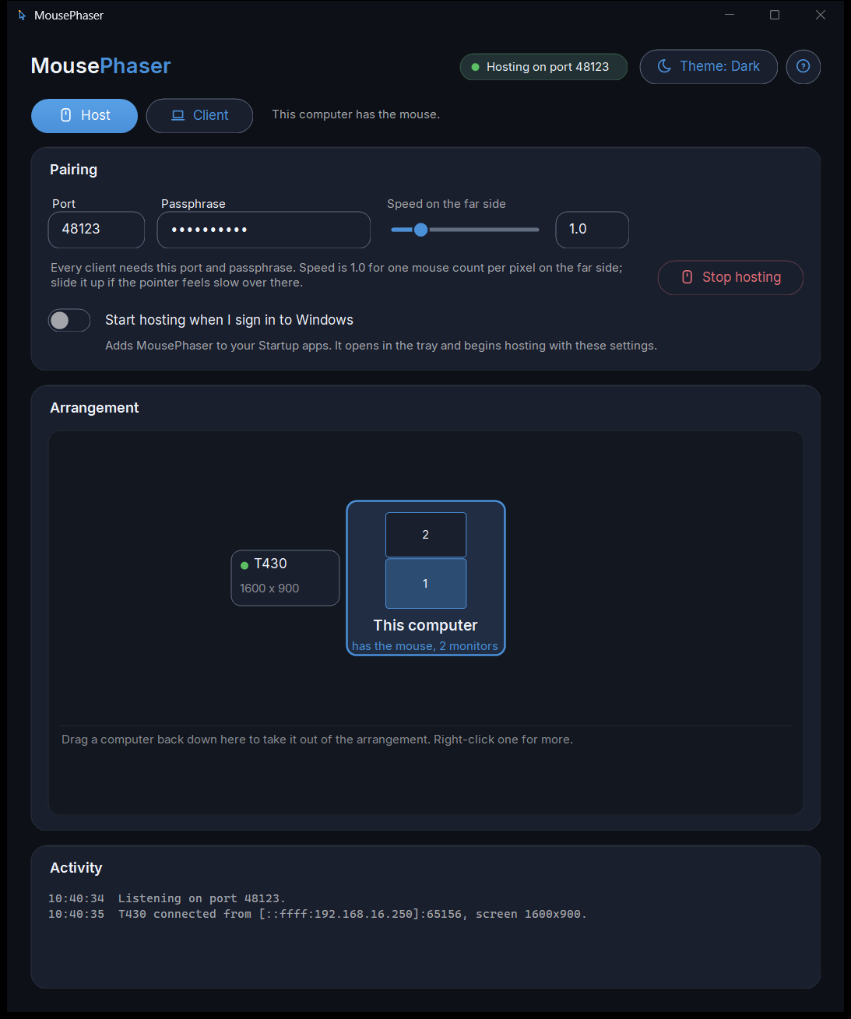Click the Passphrase input field
Viewport: 851px width, 1019px height.
264,230
